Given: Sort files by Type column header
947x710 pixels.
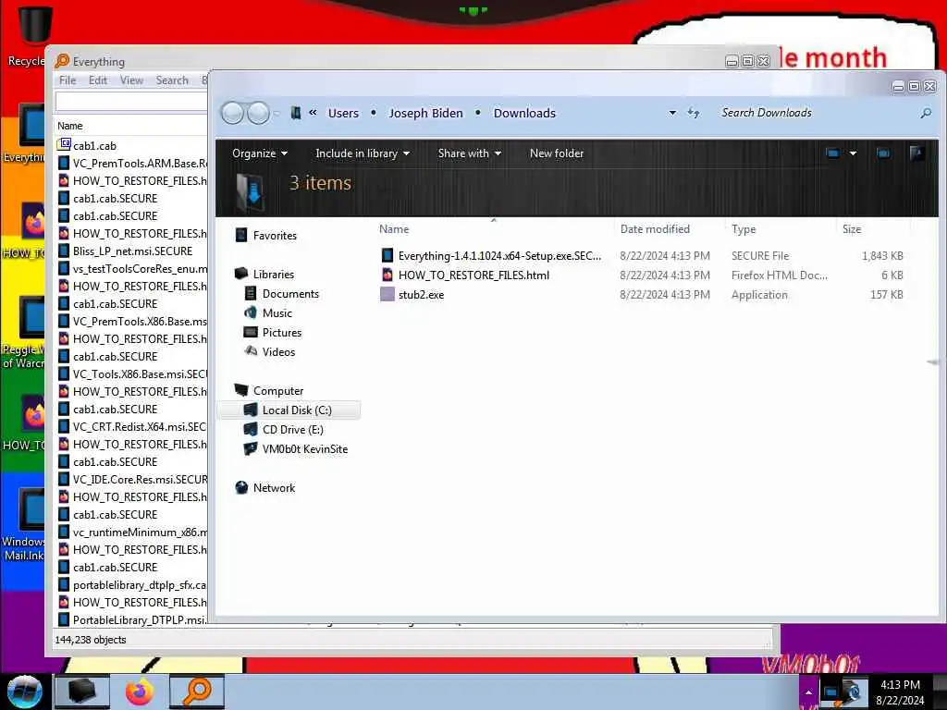Looking at the screenshot, I should (744, 229).
